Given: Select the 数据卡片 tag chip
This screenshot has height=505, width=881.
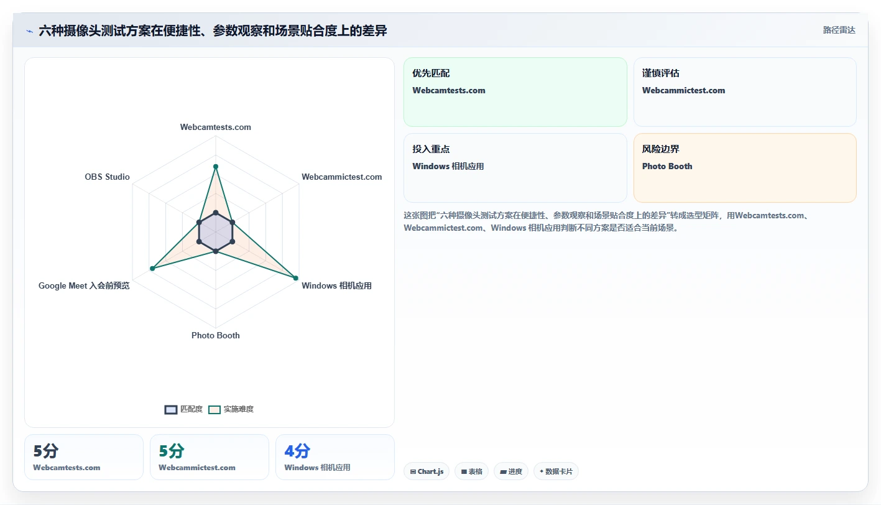Looking at the screenshot, I should (x=556, y=471).
